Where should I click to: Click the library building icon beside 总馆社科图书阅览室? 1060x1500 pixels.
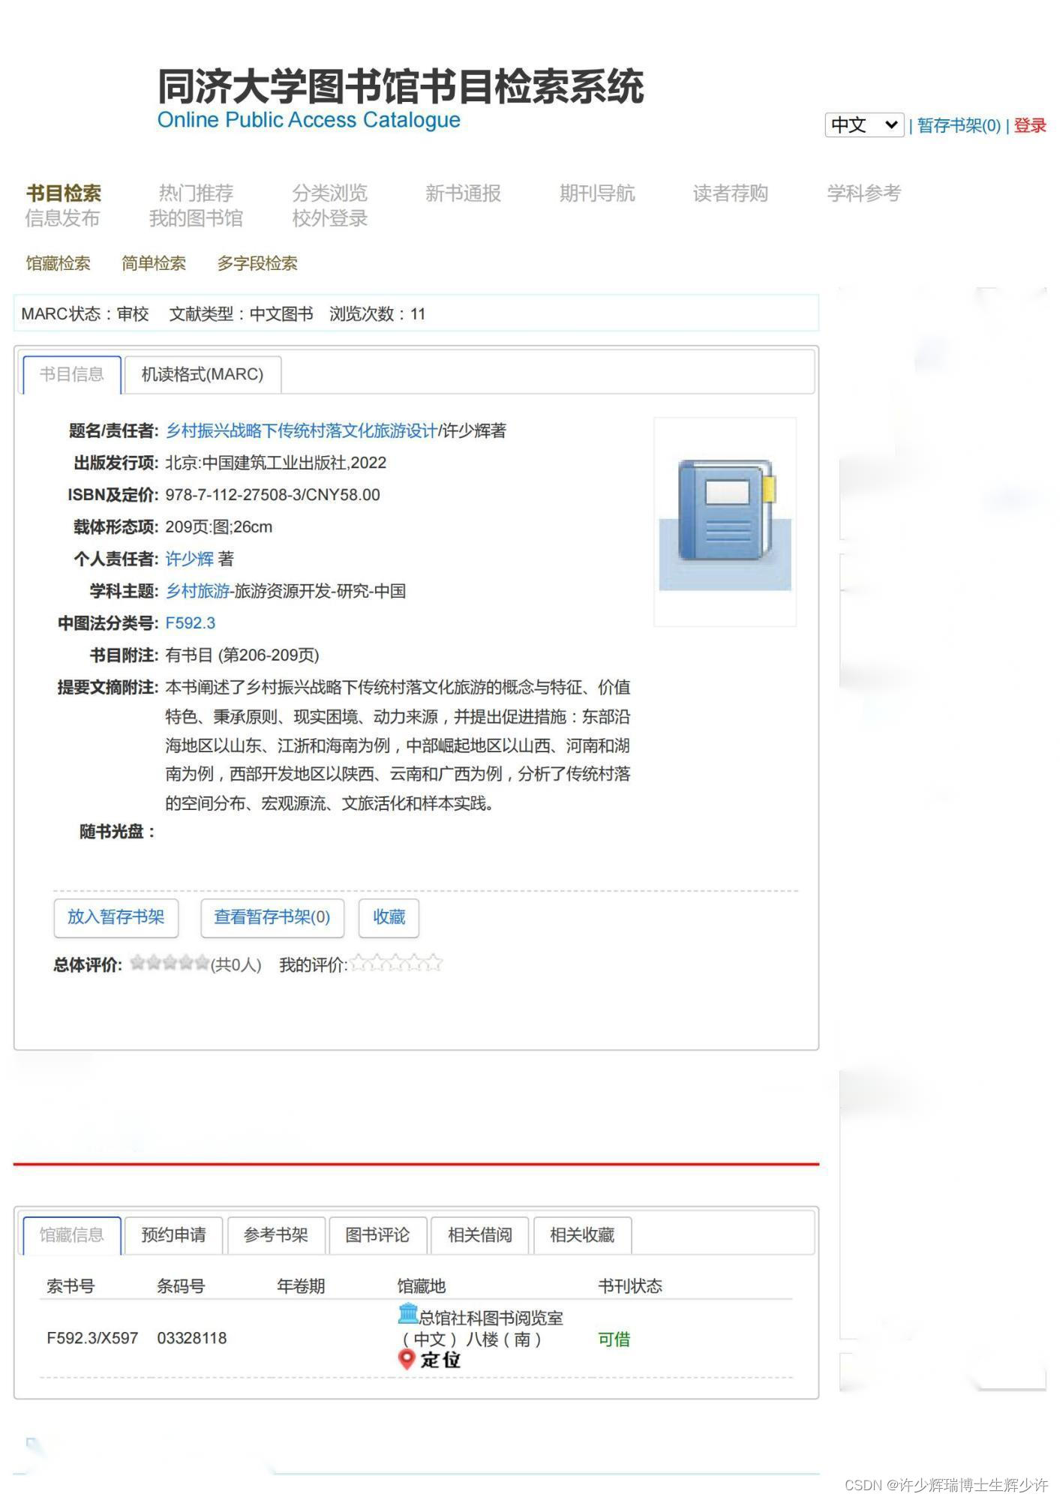(x=408, y=1314)
